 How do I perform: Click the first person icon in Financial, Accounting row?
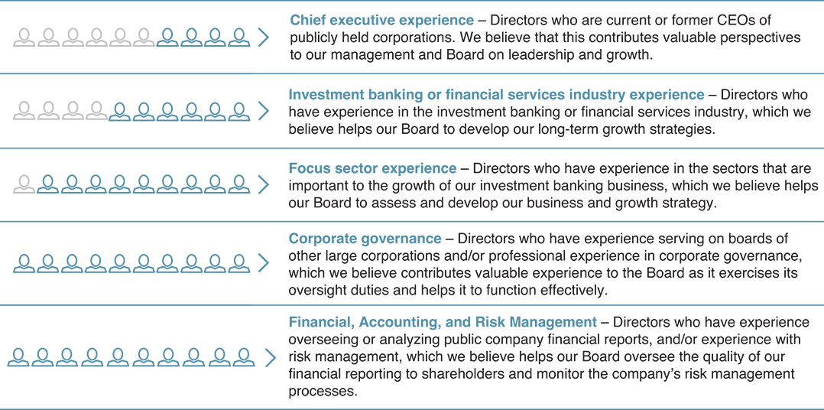19,356
